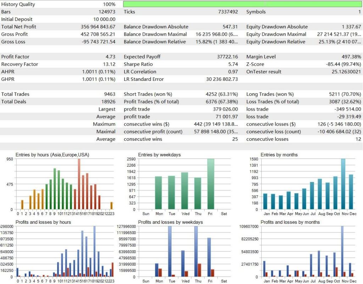Click the green History Quality progress bar

(241, 4)
